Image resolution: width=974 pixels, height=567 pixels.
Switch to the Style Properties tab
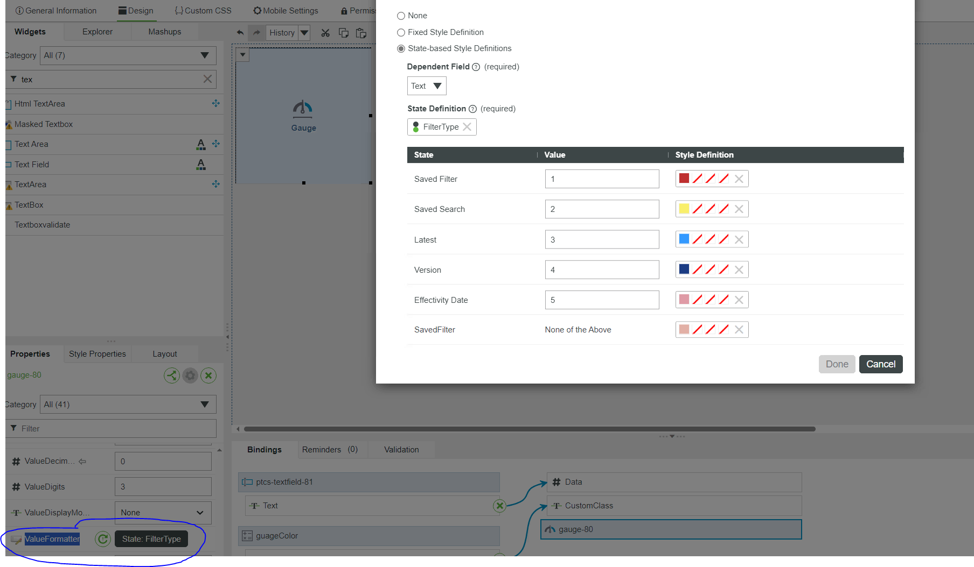pyautogui.click(x=97, y=354)
